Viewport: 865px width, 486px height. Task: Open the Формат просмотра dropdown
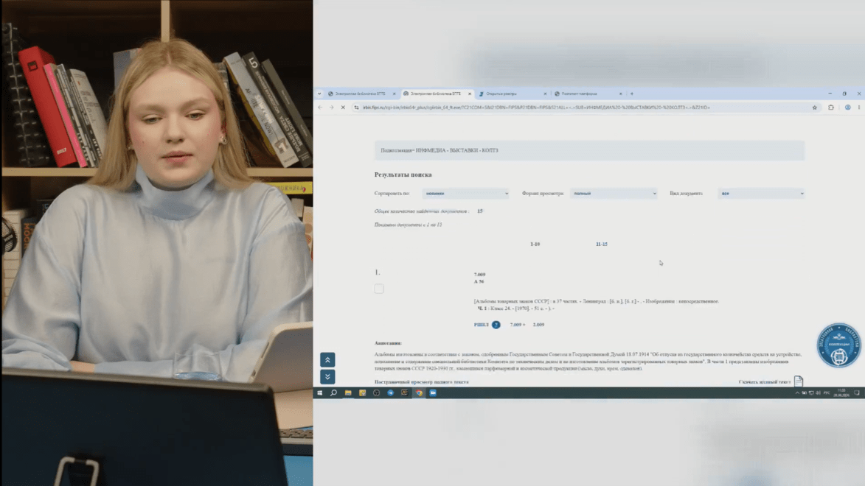click(x=614, y=194)
